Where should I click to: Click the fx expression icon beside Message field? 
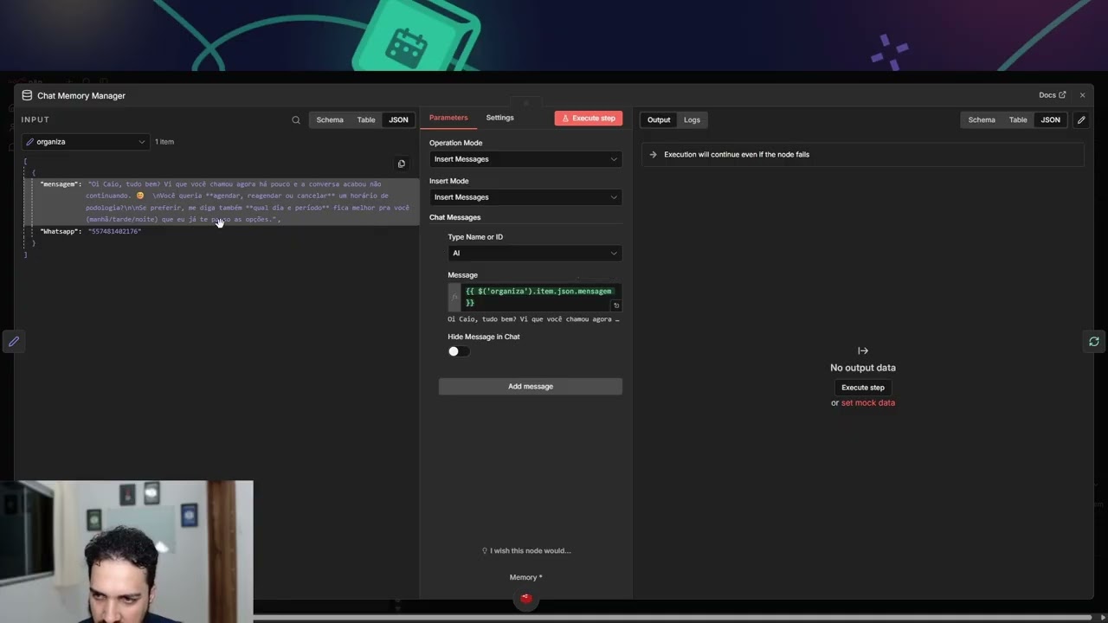click(454, 297)
